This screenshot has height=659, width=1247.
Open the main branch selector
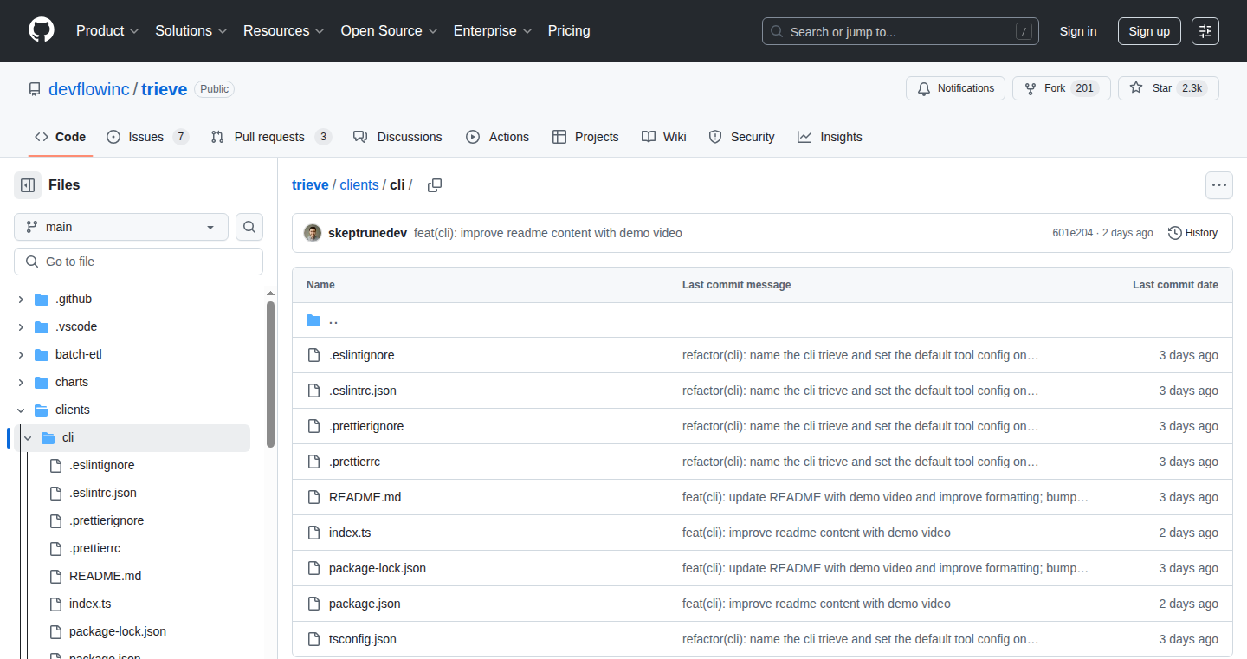pyautogui.click(x=121, y=227)
